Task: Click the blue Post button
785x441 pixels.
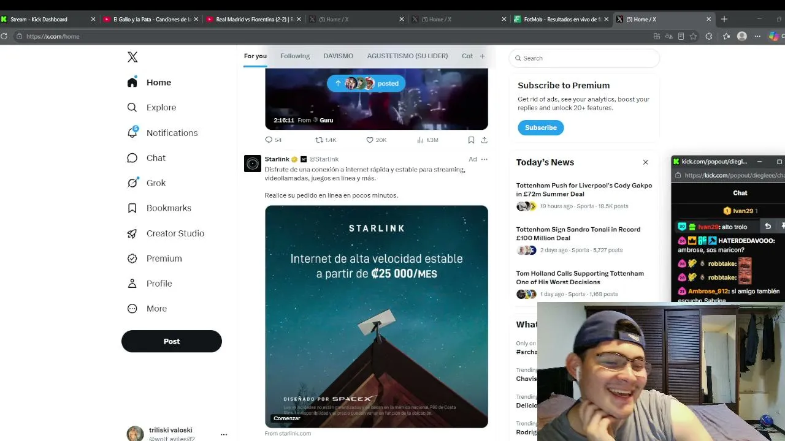Action: (x=172, y=341)
